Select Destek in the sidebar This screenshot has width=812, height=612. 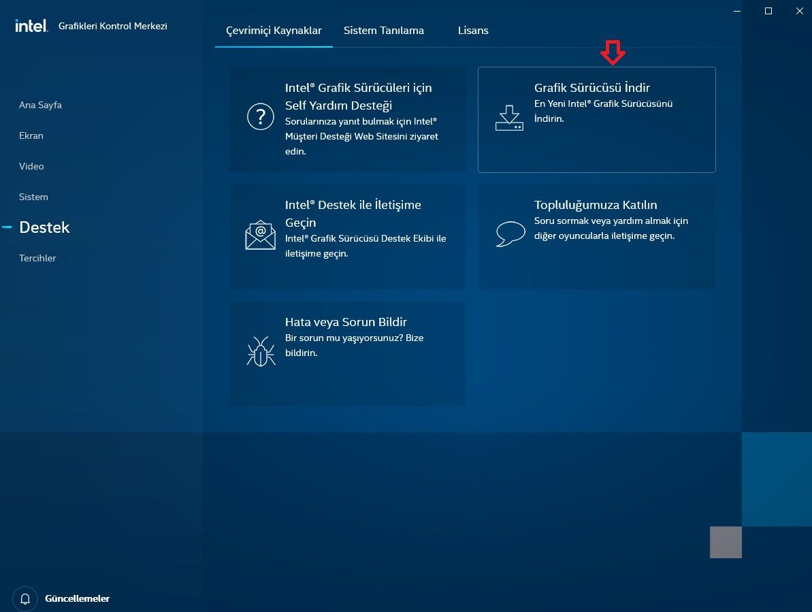(44, 227)
